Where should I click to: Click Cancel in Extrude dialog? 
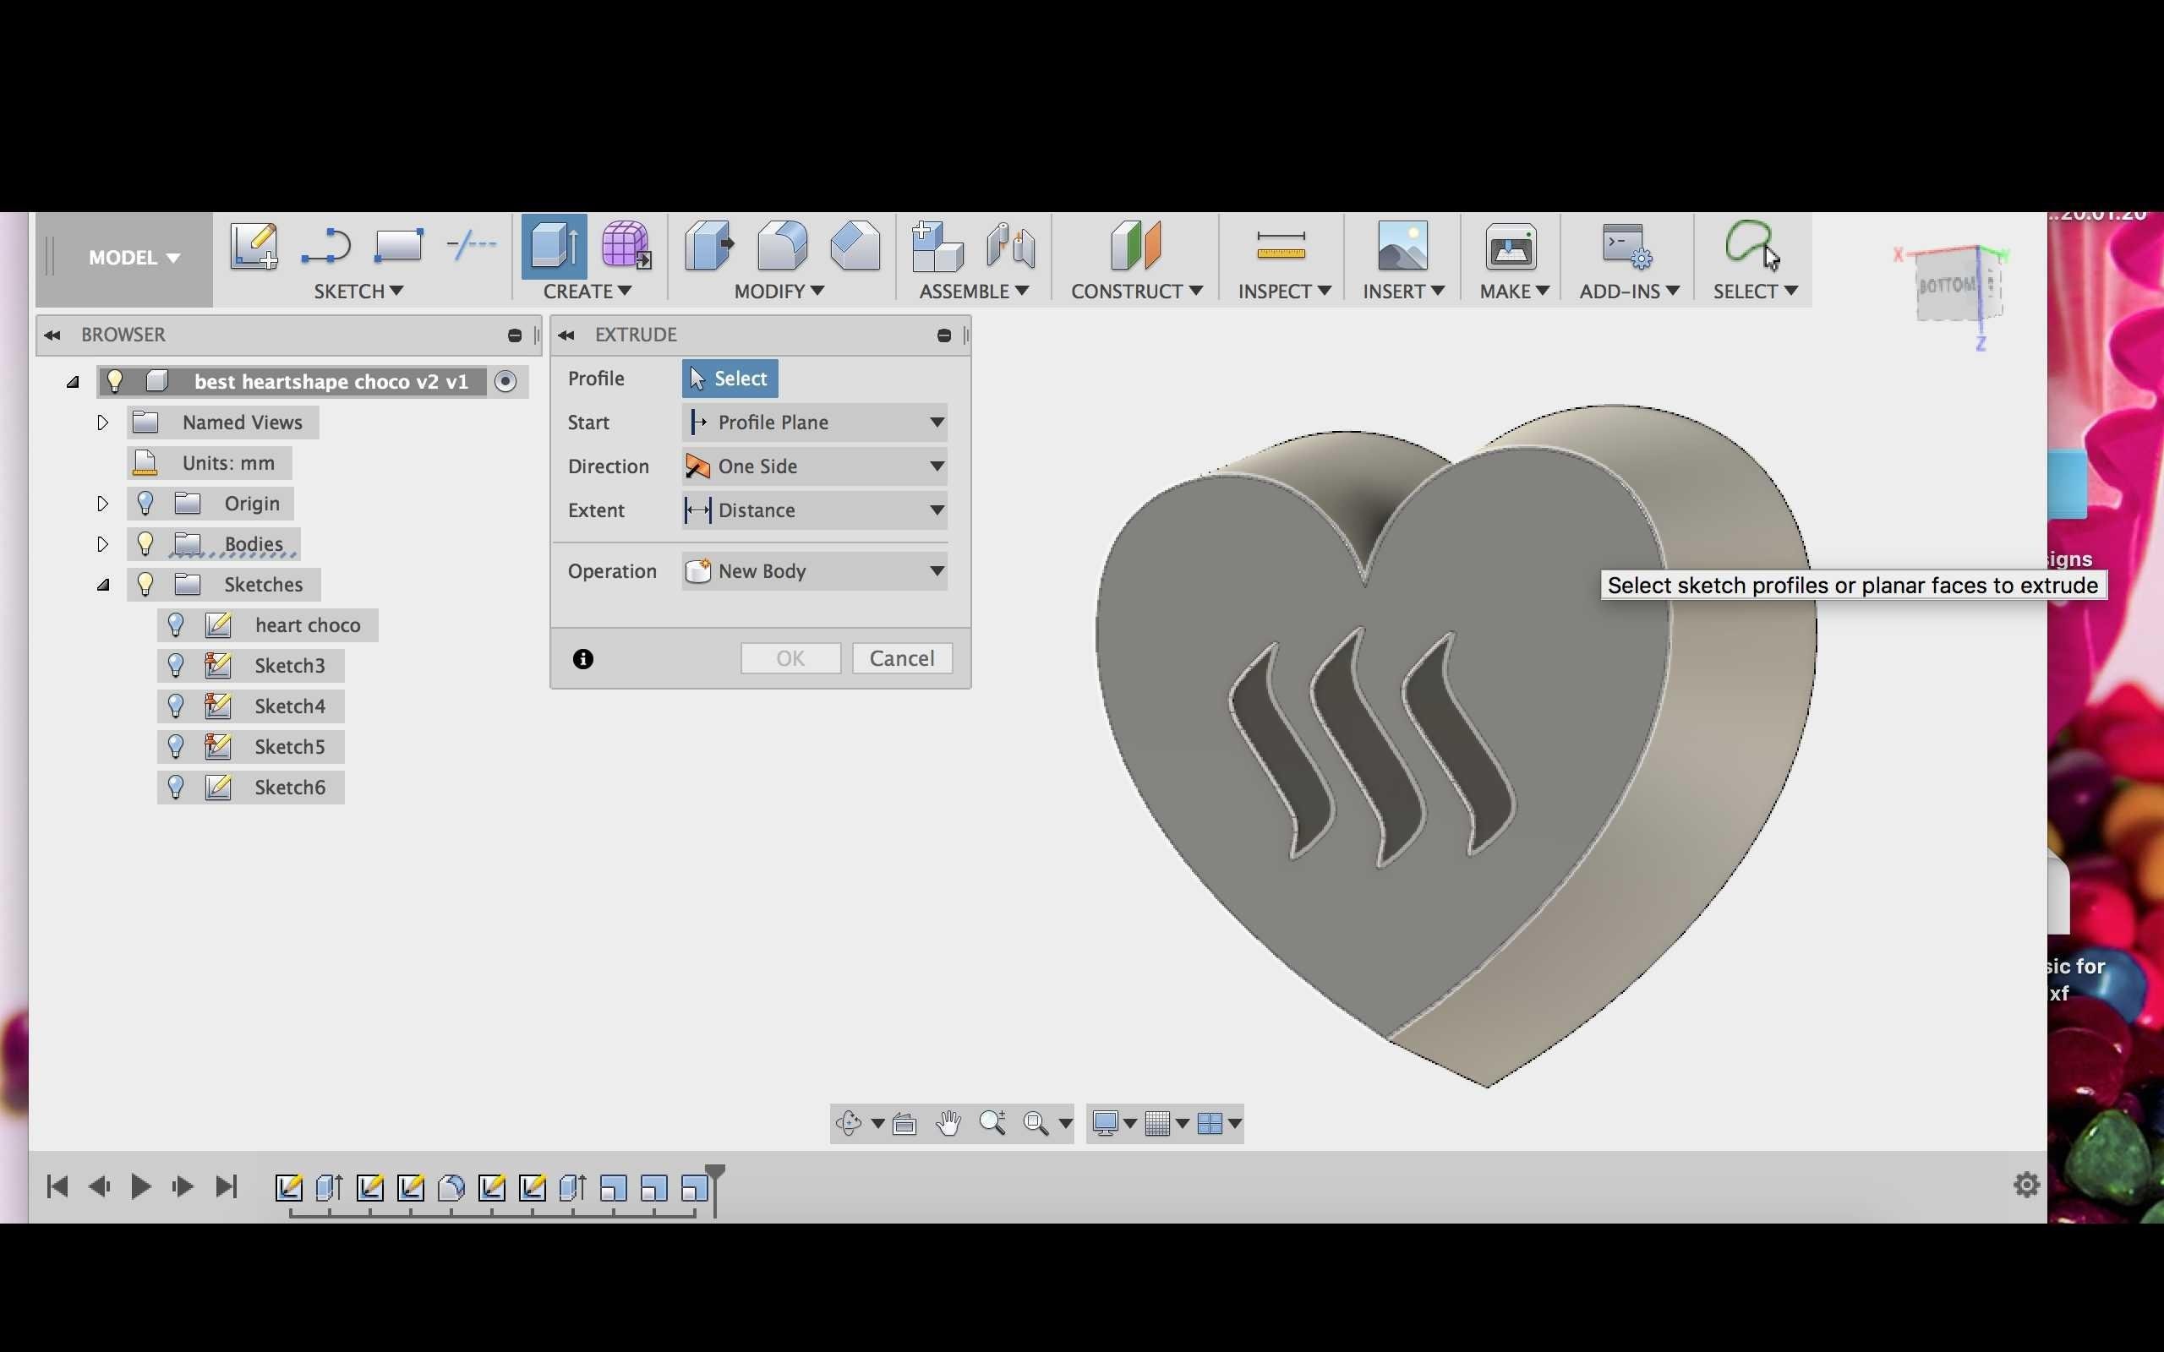pyautogui.click(x=901, y=658)
